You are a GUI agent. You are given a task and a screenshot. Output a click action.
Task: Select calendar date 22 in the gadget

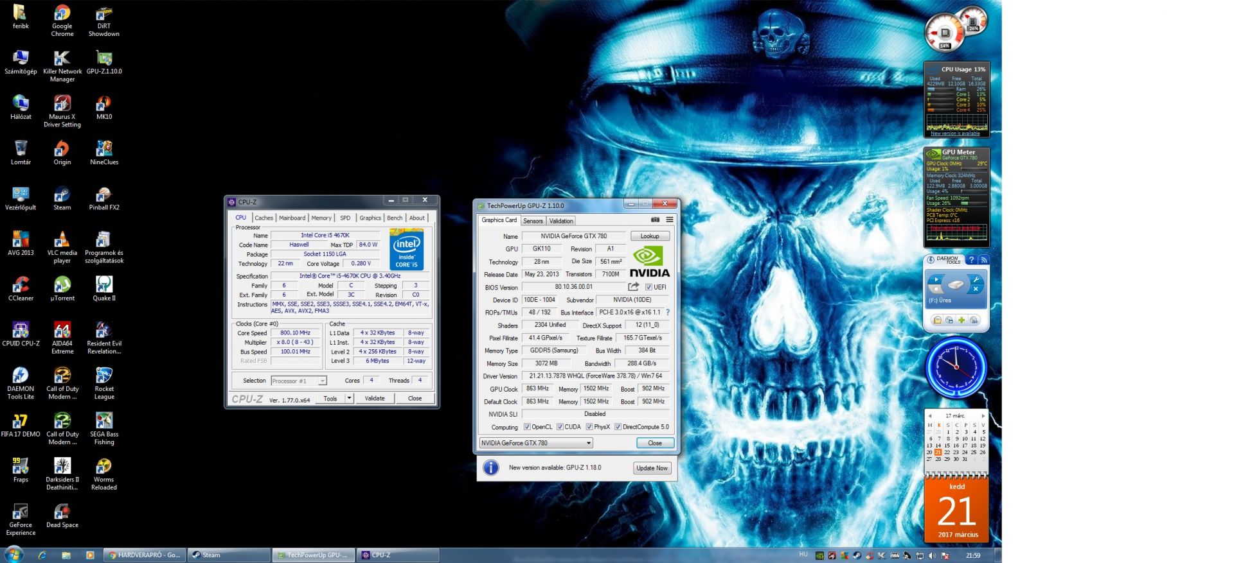[947, 452]
